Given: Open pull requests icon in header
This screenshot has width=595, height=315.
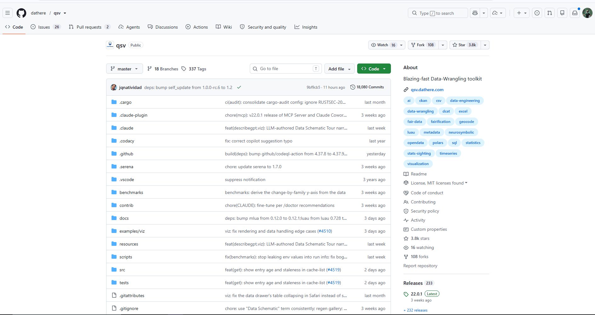Looking at the screenshot, I should tap(550, 13).
